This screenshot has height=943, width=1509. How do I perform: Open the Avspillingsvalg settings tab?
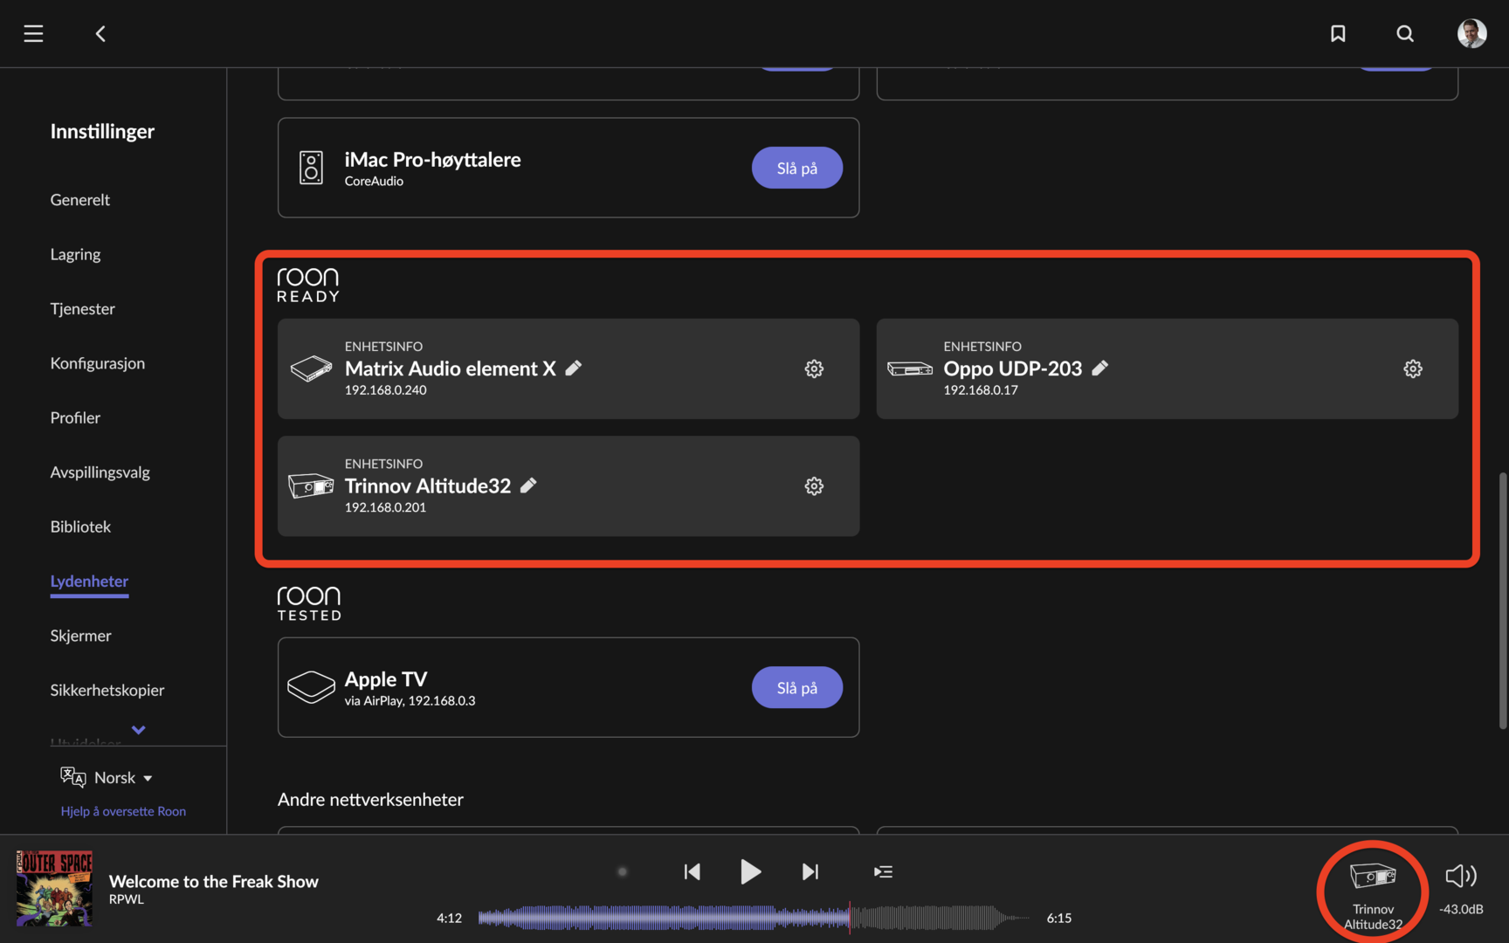click(100, 472)
